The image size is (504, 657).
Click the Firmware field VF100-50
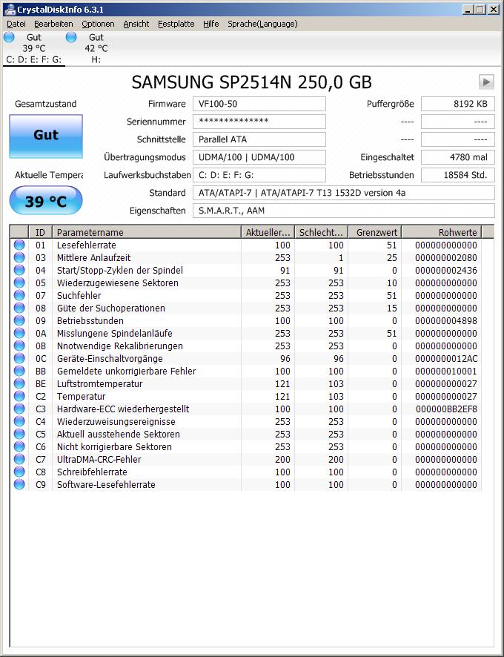click(259, 104)
